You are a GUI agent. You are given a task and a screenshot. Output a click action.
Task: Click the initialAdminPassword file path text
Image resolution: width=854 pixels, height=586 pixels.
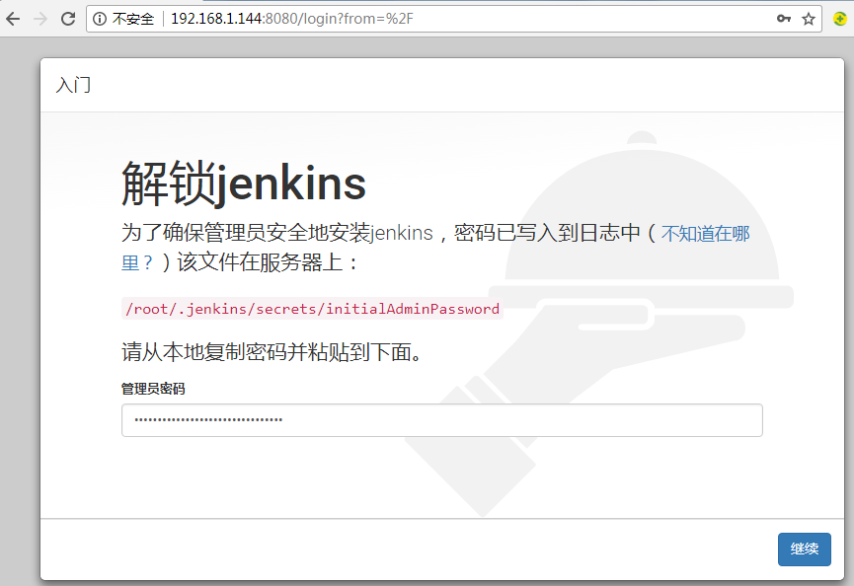(x=312, y=309)
